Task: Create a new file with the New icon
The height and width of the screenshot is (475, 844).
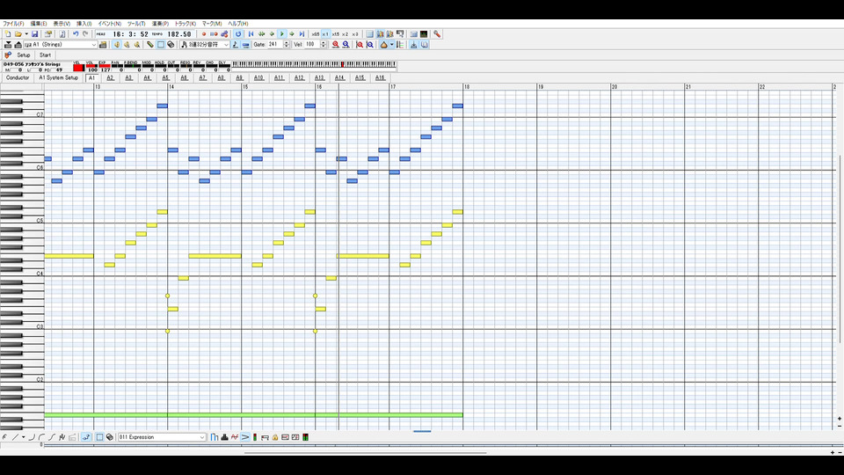Action: (8, 34)
